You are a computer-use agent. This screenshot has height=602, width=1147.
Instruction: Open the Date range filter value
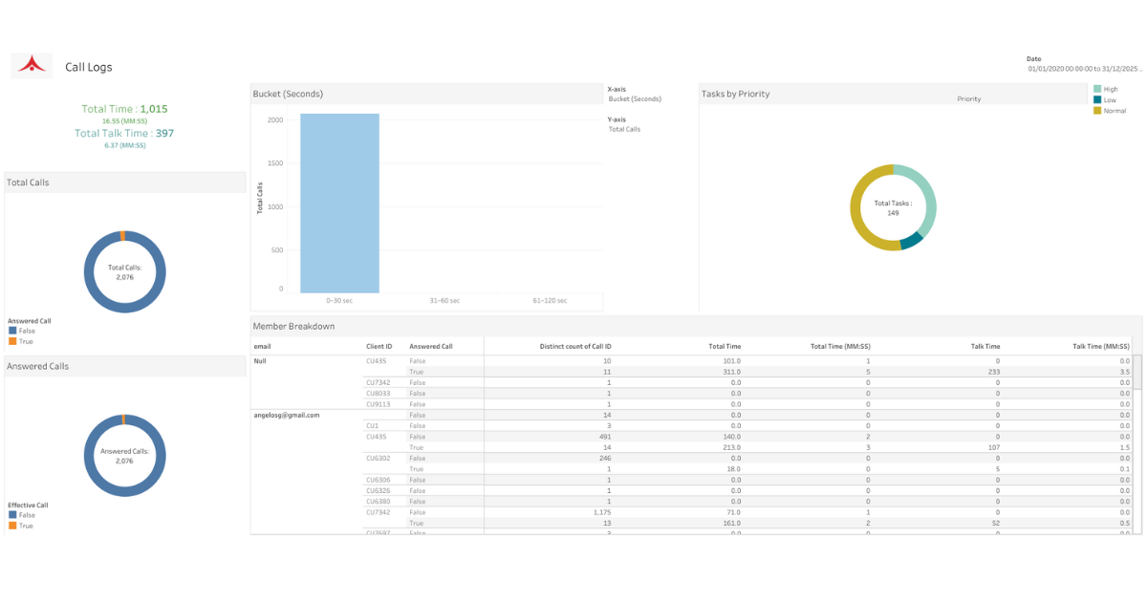pos(1084,69)
